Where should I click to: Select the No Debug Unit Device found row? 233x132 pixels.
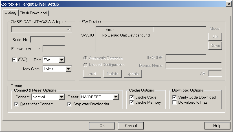(126, 35)
